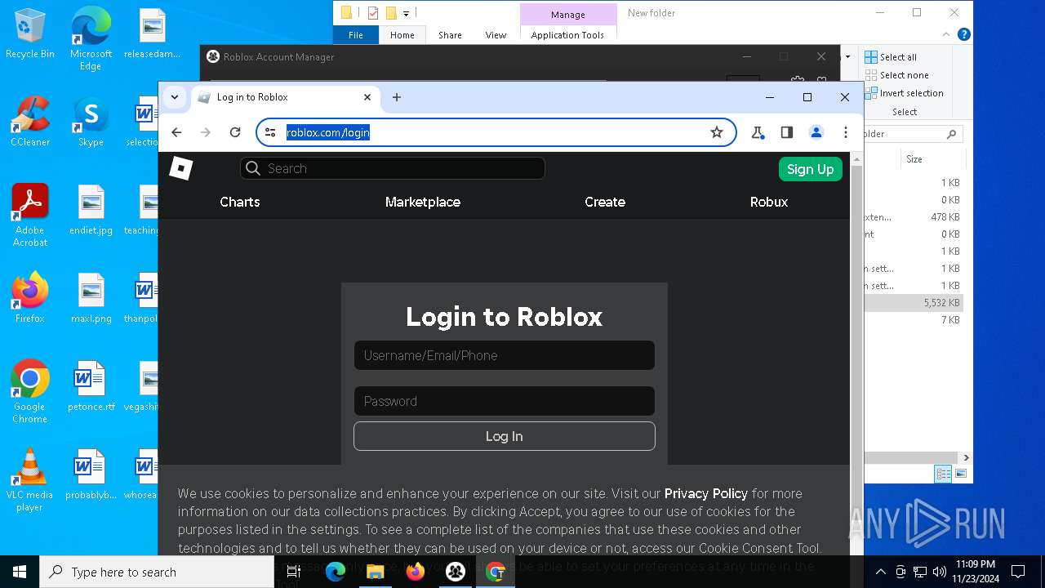The height and width of the screenshot is (588, 1045).
Task: Open Marketplace on Roblox navigation
Action: click(x=423, y=202)
